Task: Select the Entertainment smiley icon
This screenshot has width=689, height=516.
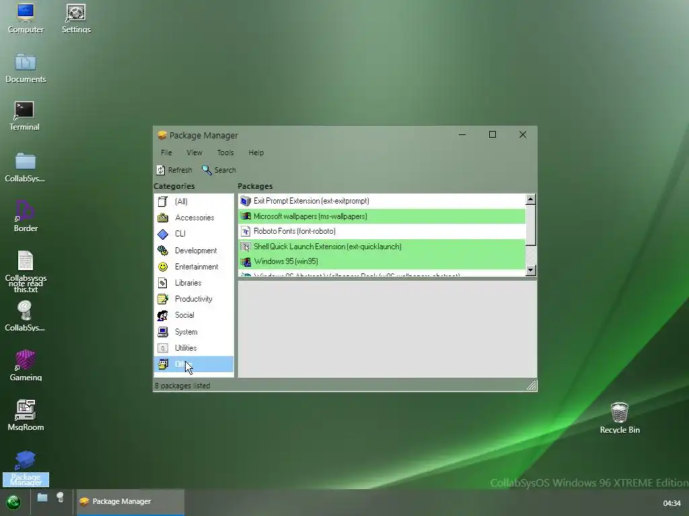Action: pos(163,267)
